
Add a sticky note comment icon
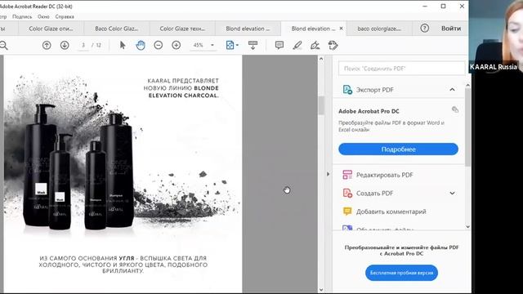click(279, 45)
